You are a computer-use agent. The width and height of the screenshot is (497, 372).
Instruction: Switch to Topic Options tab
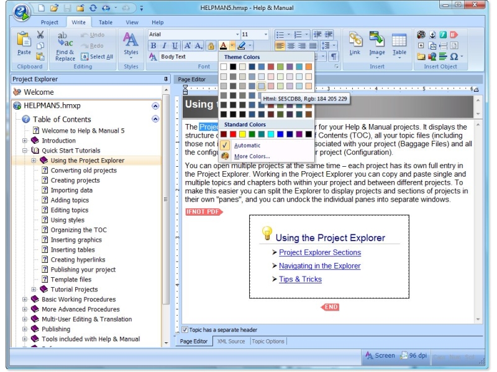tap(268, 342)
